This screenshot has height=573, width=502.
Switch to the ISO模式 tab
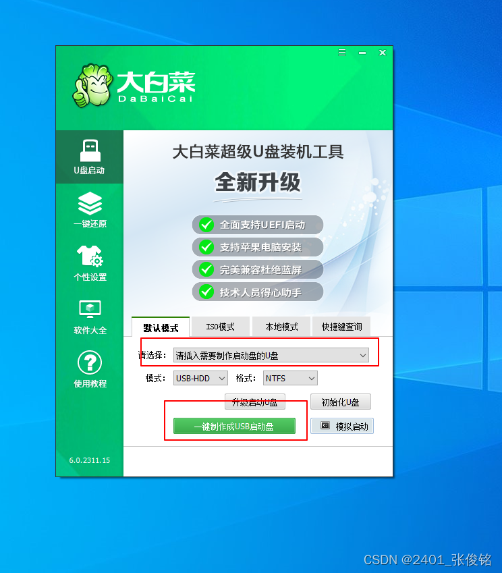pyautogui.click(x=221, y=327)
